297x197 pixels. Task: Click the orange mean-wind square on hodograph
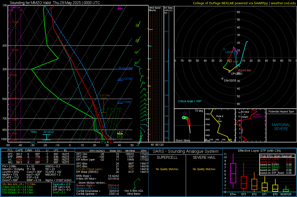click(x=230, y=61)
